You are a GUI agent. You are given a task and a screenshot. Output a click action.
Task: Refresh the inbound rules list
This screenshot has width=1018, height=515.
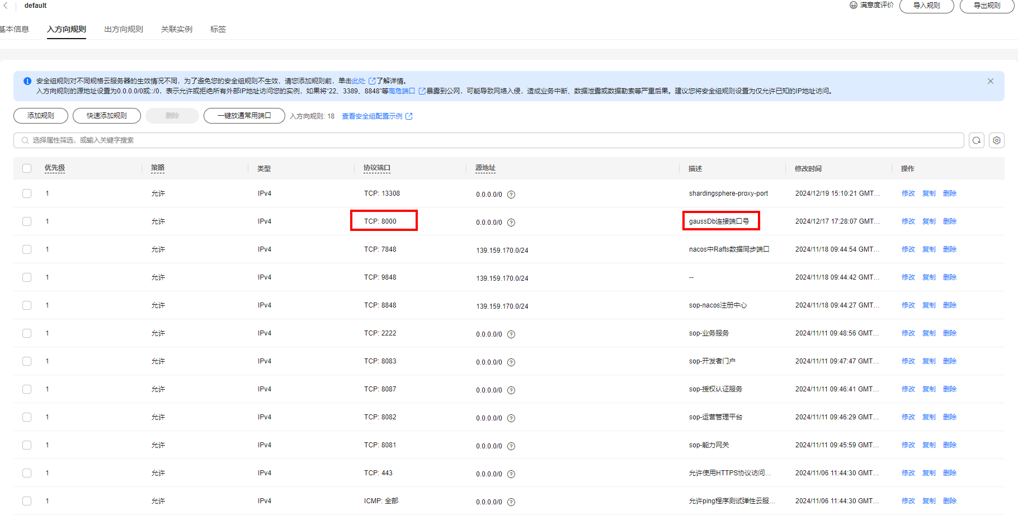click(x=977, y=140)
